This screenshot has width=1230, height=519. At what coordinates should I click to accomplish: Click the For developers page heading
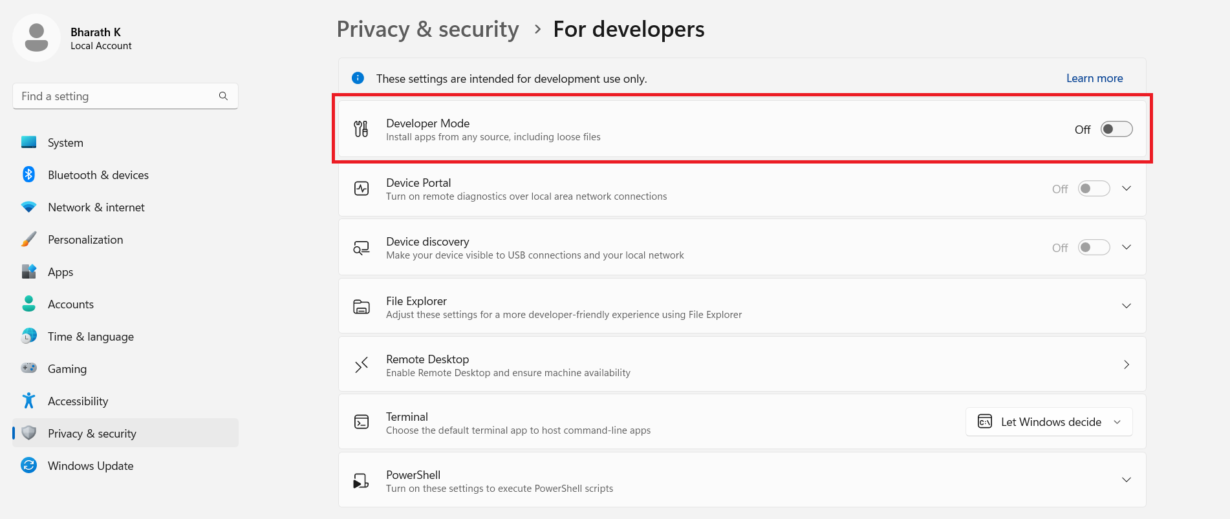click(629, 30)
